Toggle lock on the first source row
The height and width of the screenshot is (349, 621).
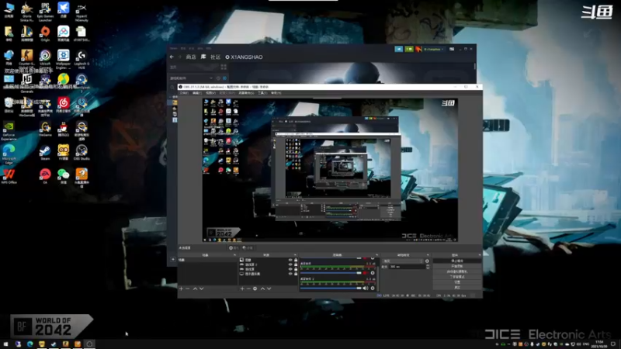pos(296,260)
